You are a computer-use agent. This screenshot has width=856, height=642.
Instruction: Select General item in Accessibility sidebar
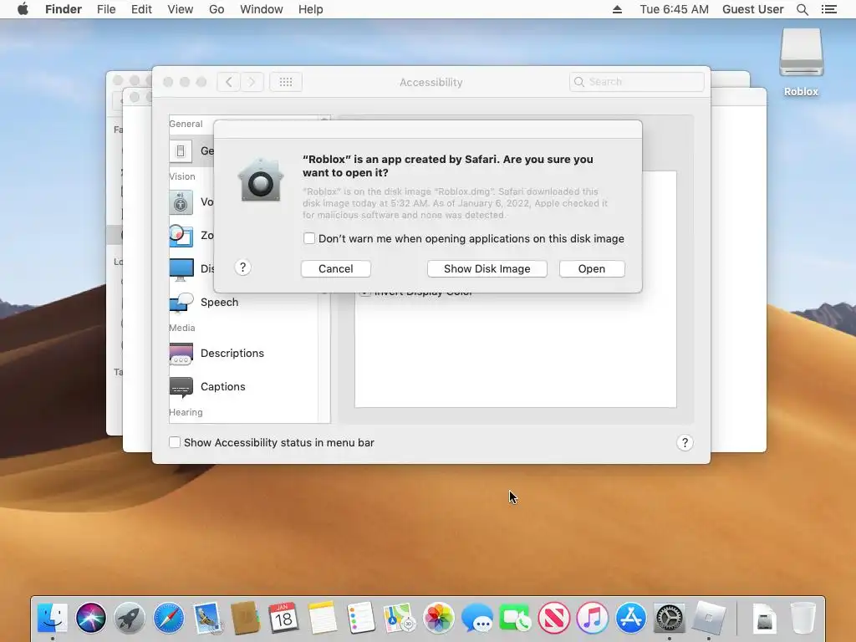point(191,150)
